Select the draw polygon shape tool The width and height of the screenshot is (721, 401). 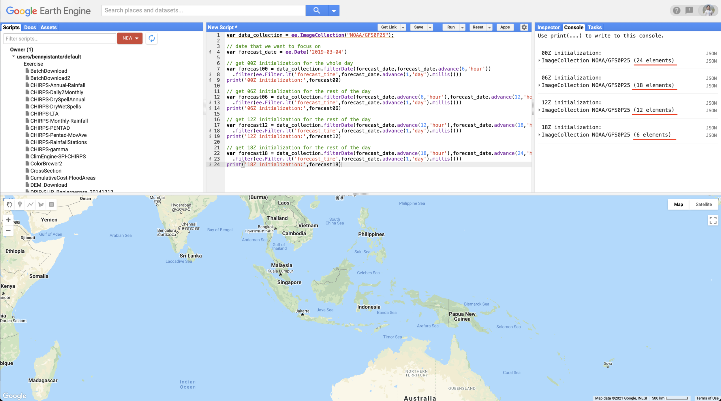(x=41, y=205)
